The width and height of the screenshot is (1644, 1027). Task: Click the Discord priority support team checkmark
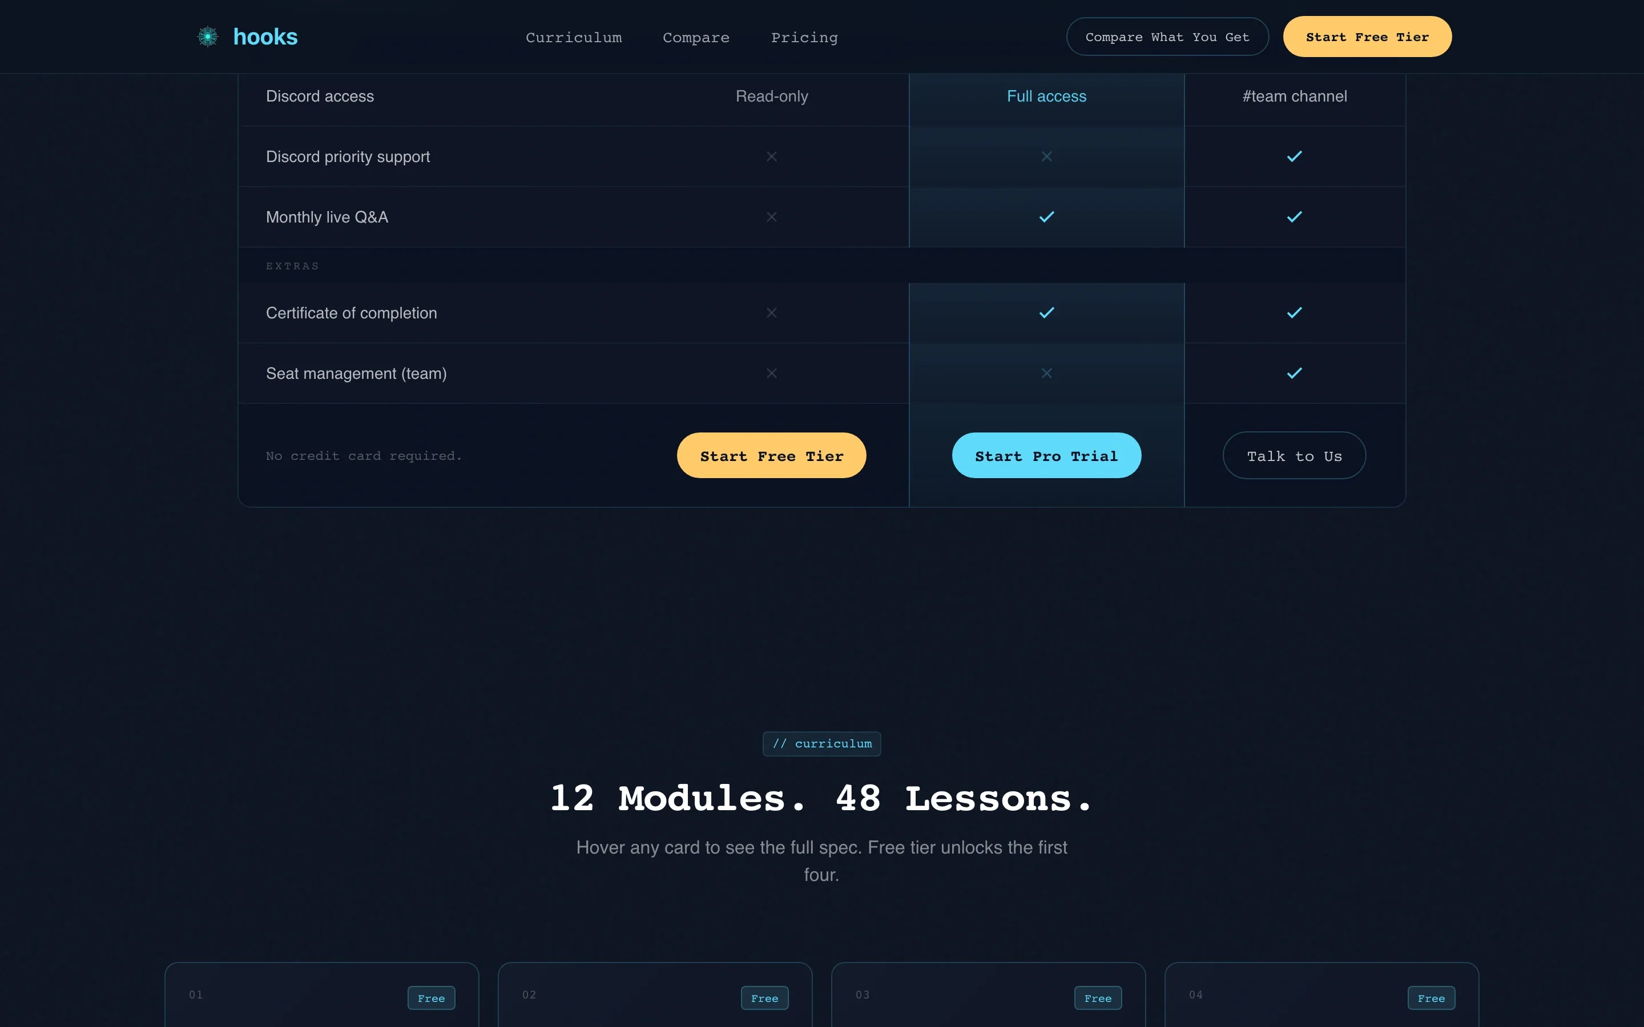pos(1294,156)
